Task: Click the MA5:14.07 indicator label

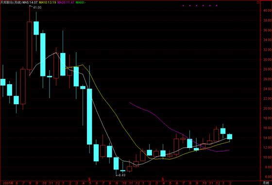Action: (30, 2)
